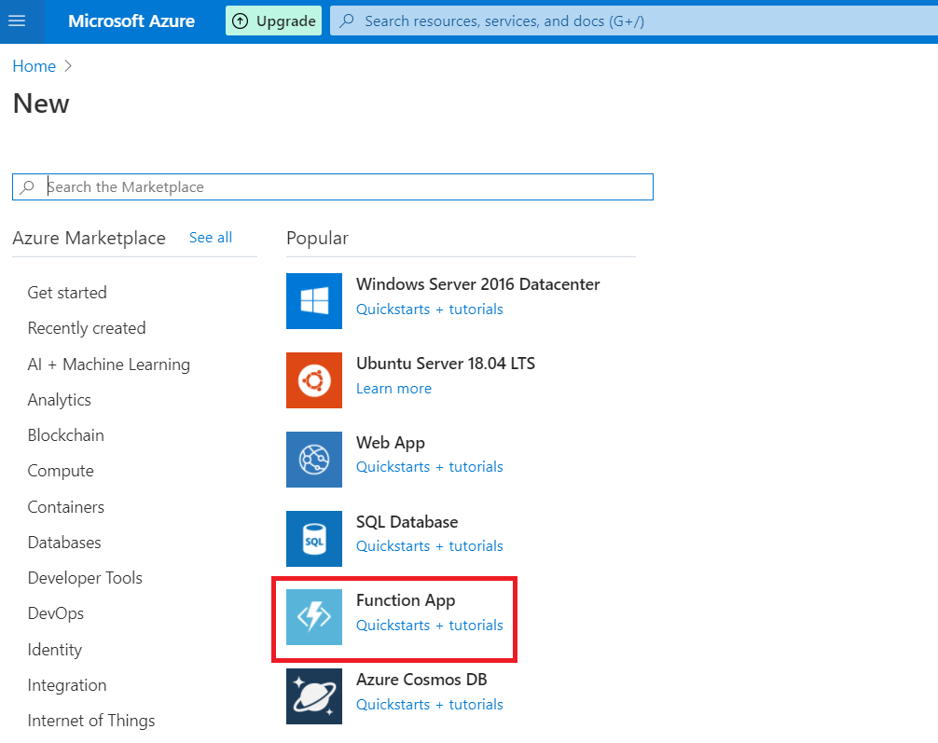
Task: Open the portal hamburger navigation menu
Action: click(x=19, y=21)
